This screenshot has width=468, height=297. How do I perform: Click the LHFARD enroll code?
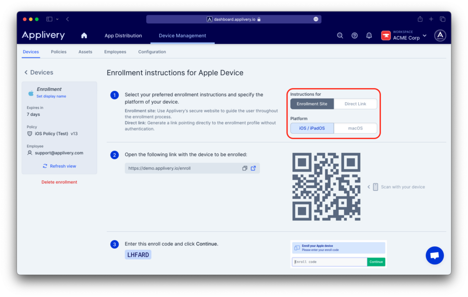pos(138,255)
